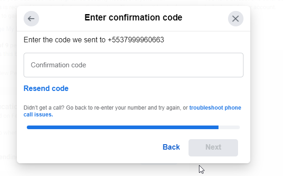
Task: Click the blue filled part of the progress bar
Action: click(123, 127)
